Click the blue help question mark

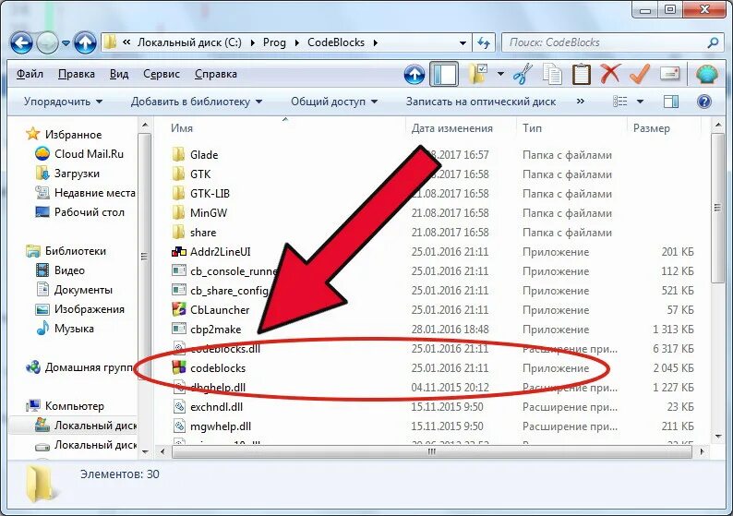[x=704, y=102]
